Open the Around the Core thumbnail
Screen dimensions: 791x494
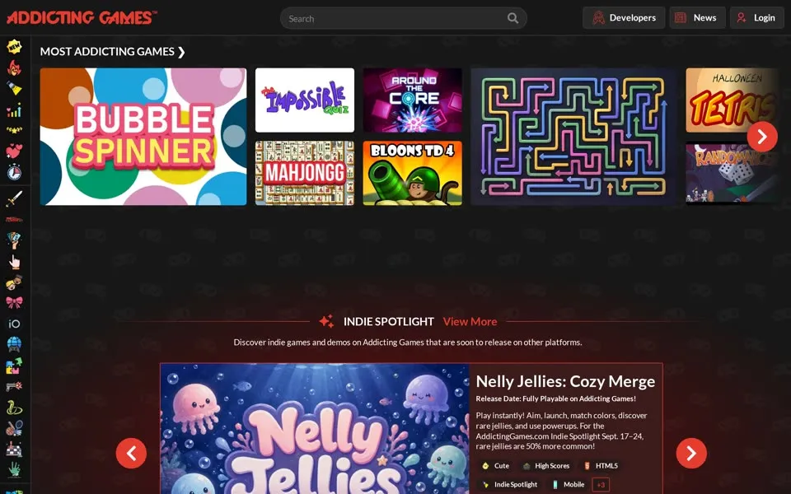[413, 100]
